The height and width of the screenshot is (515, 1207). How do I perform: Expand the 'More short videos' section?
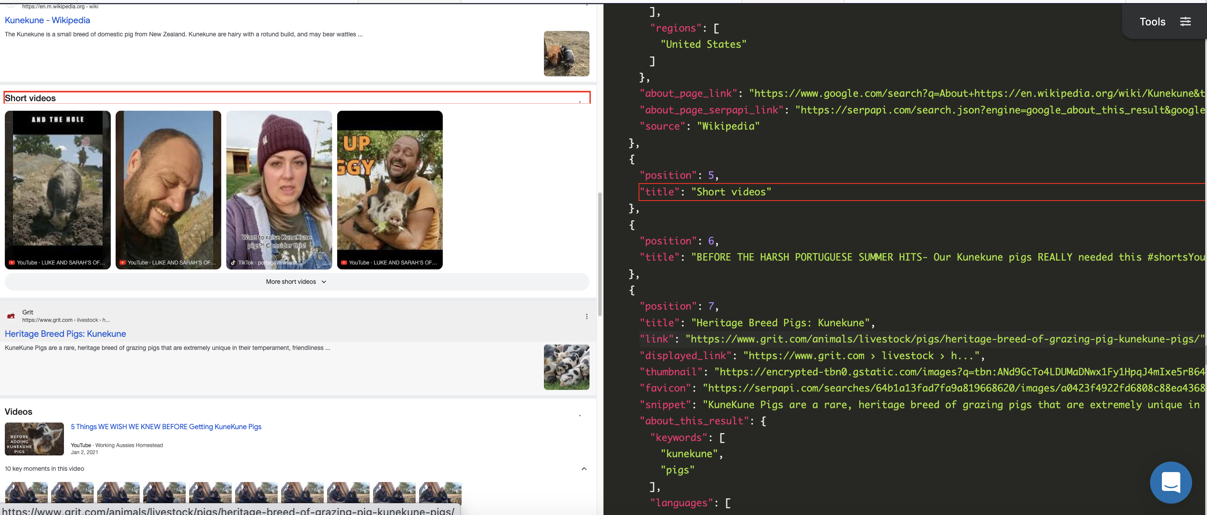coord(296,282)
